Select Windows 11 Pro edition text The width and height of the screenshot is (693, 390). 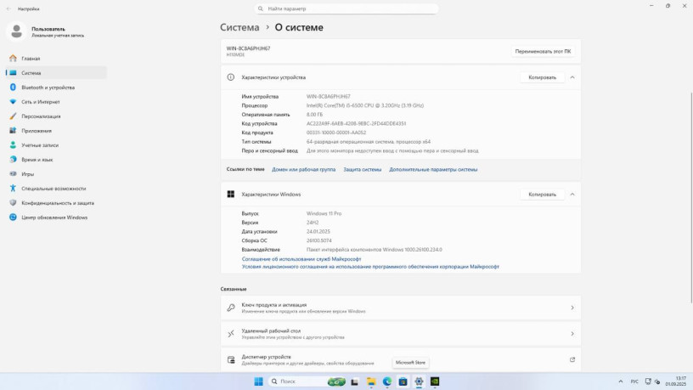324,213
